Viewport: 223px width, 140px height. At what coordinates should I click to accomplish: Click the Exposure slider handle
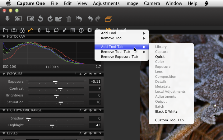(x=55, y=82)
